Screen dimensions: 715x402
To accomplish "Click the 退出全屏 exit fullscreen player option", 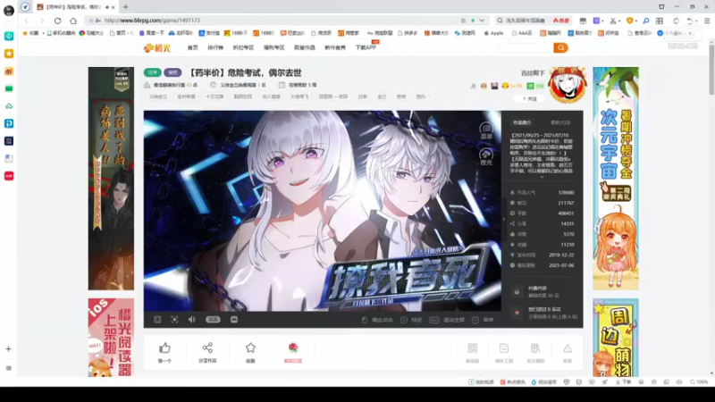I will (448, 320).
